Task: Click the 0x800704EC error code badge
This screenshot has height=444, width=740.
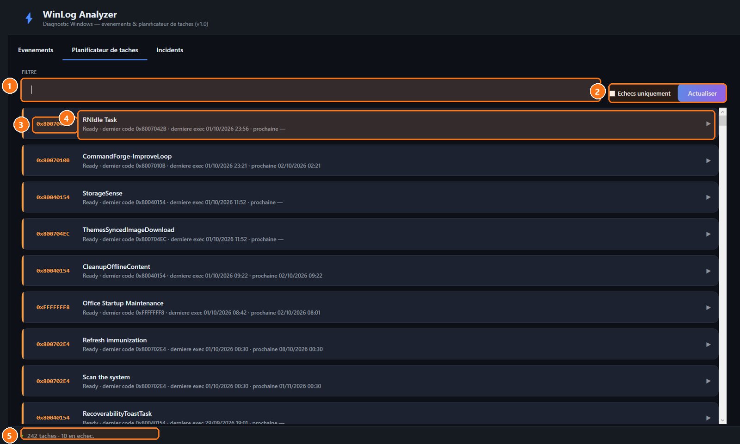Action: click(53, 234)
